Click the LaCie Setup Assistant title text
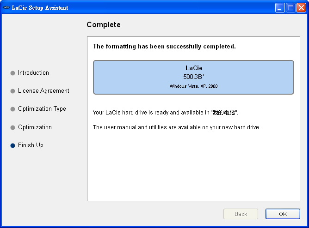Viewport: 309px width, 228px height. [40, 8]
